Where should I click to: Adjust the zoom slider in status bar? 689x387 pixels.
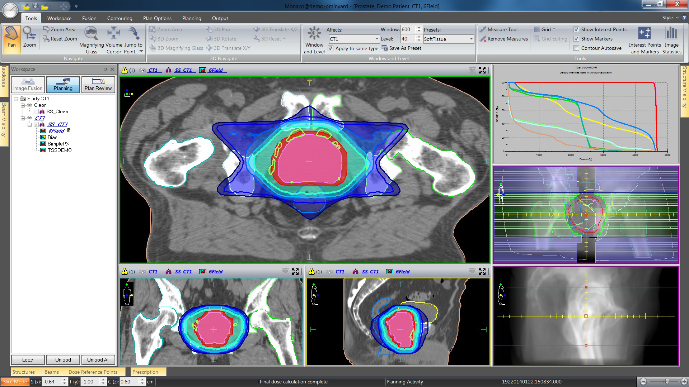[x=666, y=382]
